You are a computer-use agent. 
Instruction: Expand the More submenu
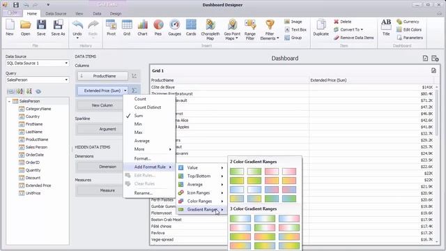pyautogui.click(x=150, y=149)
